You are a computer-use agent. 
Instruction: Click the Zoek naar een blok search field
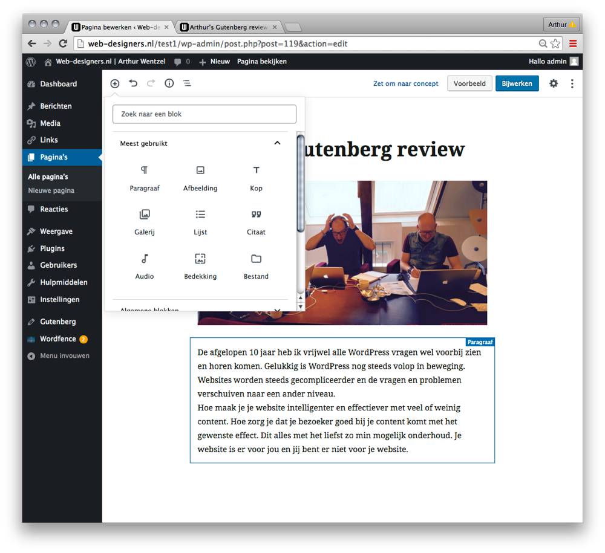[x=204, y=114]
